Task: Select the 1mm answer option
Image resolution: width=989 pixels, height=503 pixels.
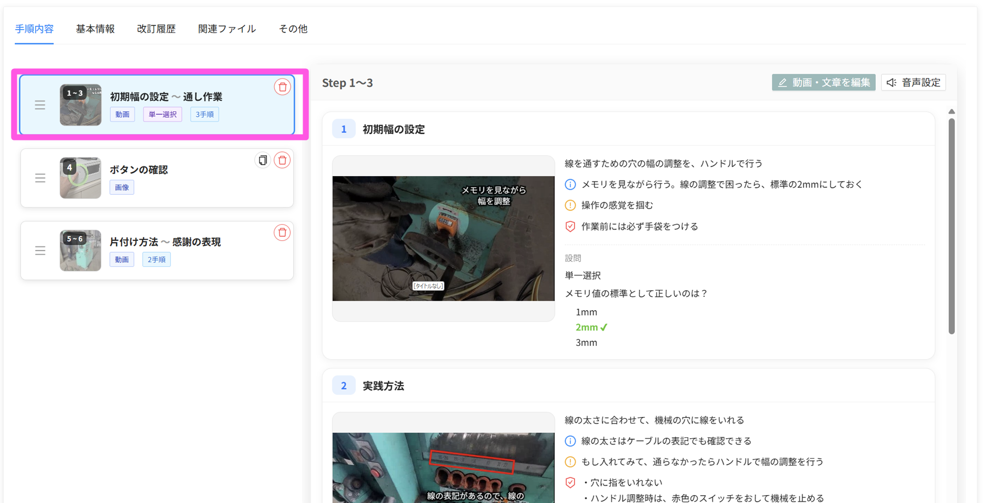Action: tap(586, 312)
